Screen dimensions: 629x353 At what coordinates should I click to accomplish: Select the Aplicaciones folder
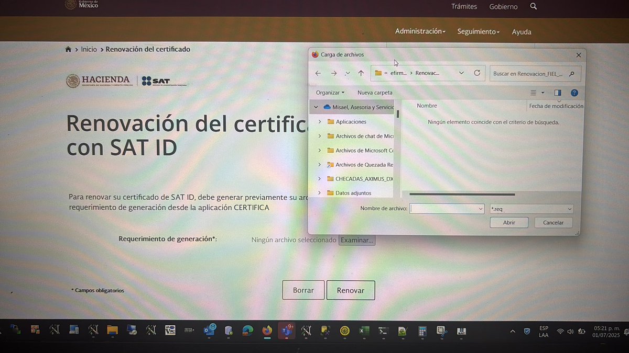tap(347, 122)
